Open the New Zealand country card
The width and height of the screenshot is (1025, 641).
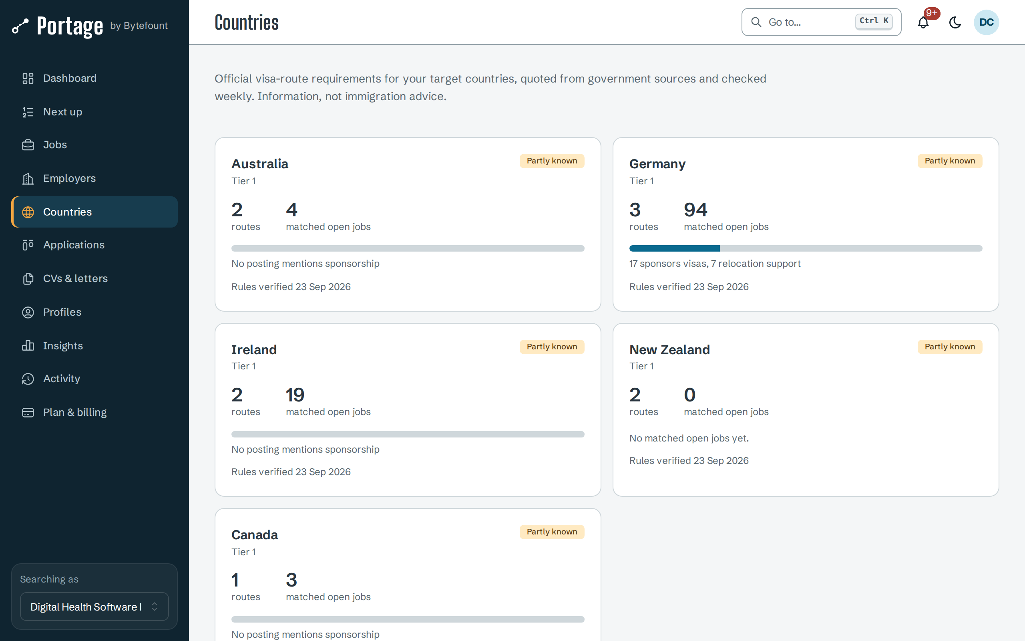click(806, 410)
